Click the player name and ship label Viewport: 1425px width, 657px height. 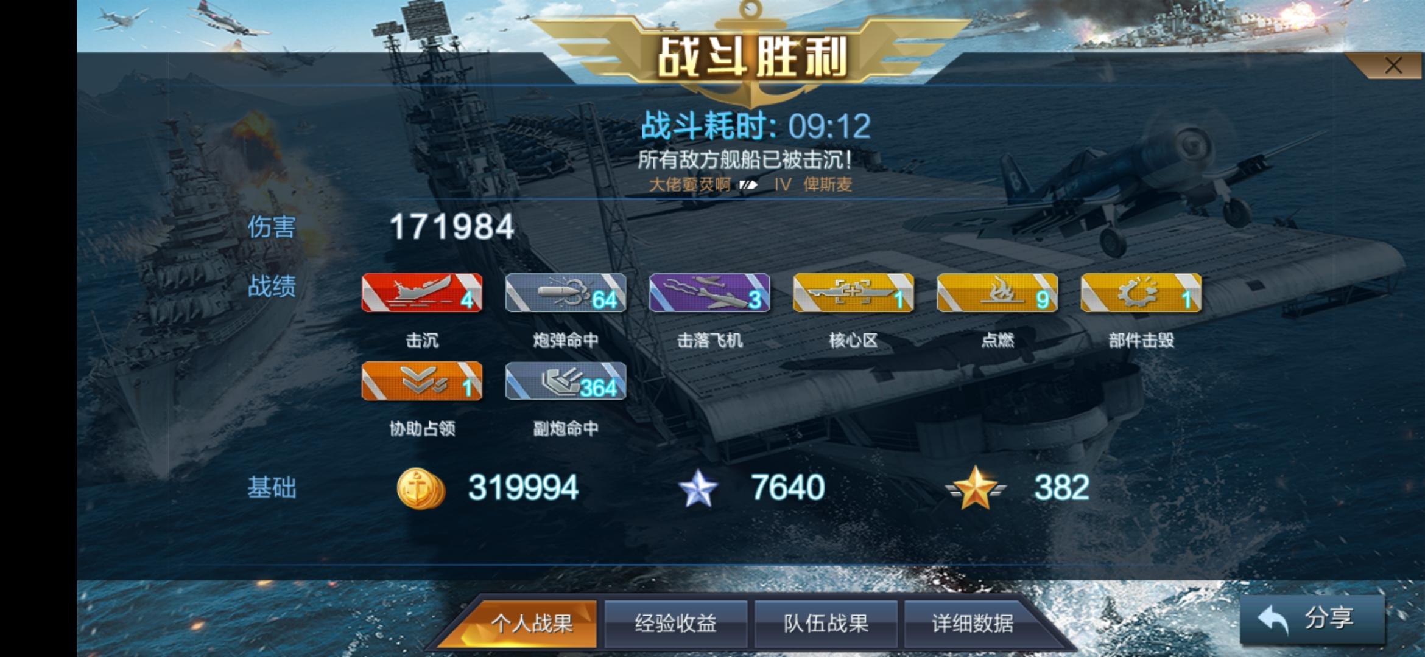point(750,184)
